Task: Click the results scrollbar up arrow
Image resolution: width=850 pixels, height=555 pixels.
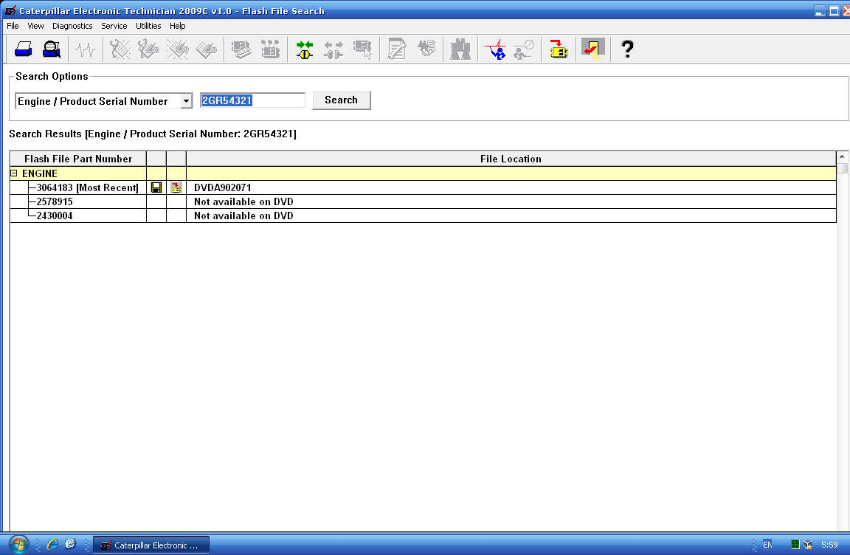Action: (842, 156)
